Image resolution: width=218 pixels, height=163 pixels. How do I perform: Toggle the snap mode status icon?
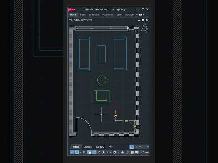(x=136, y=147)
